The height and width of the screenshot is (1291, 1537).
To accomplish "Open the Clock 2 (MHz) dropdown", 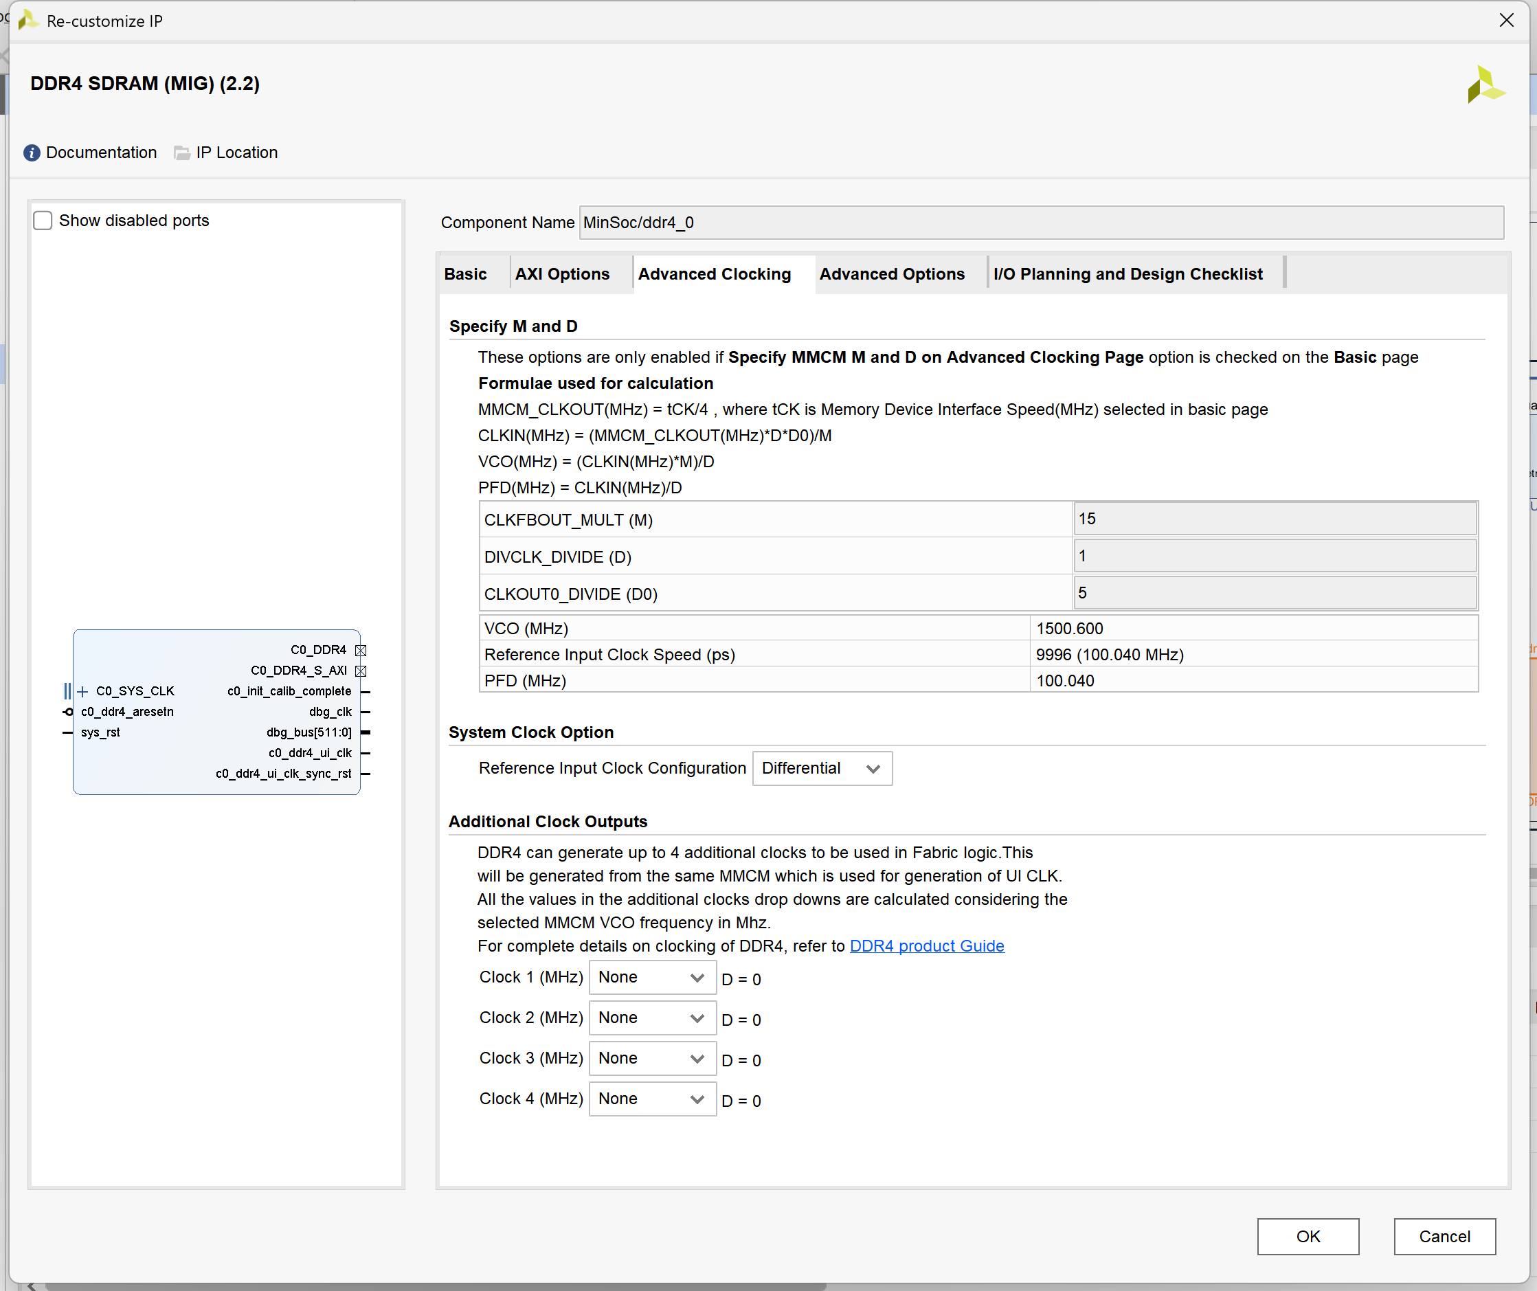I will click(x=652, y=1018).
